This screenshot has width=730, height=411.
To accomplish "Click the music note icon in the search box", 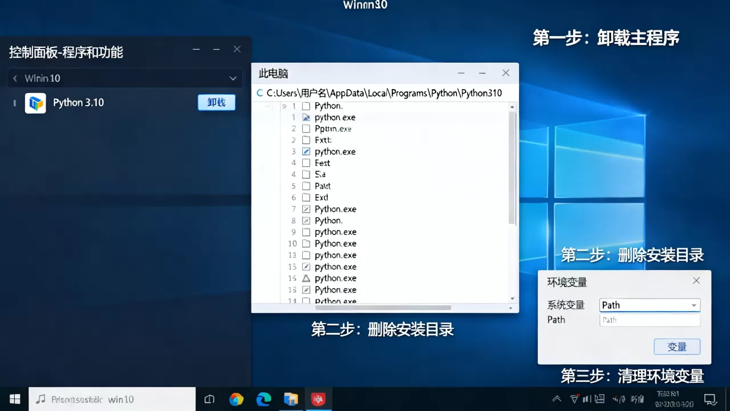I will click(x=40, y=399).
